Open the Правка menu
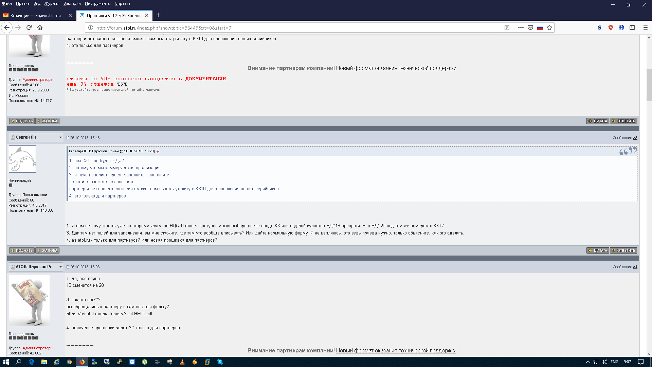 click(22, 3)
